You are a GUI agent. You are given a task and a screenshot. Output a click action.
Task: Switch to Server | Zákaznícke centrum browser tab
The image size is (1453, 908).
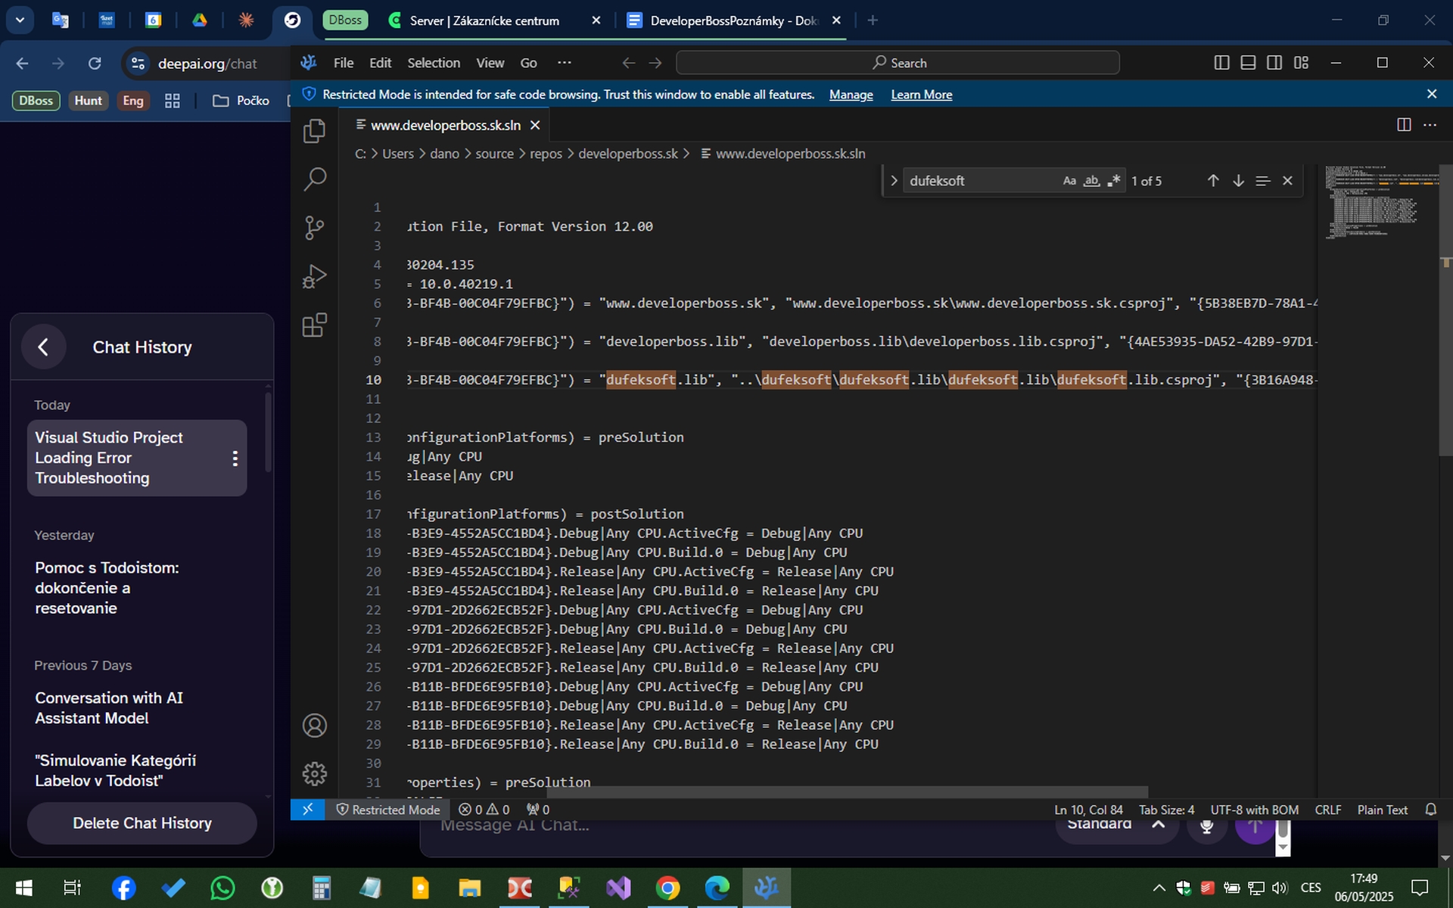[484, 20]
